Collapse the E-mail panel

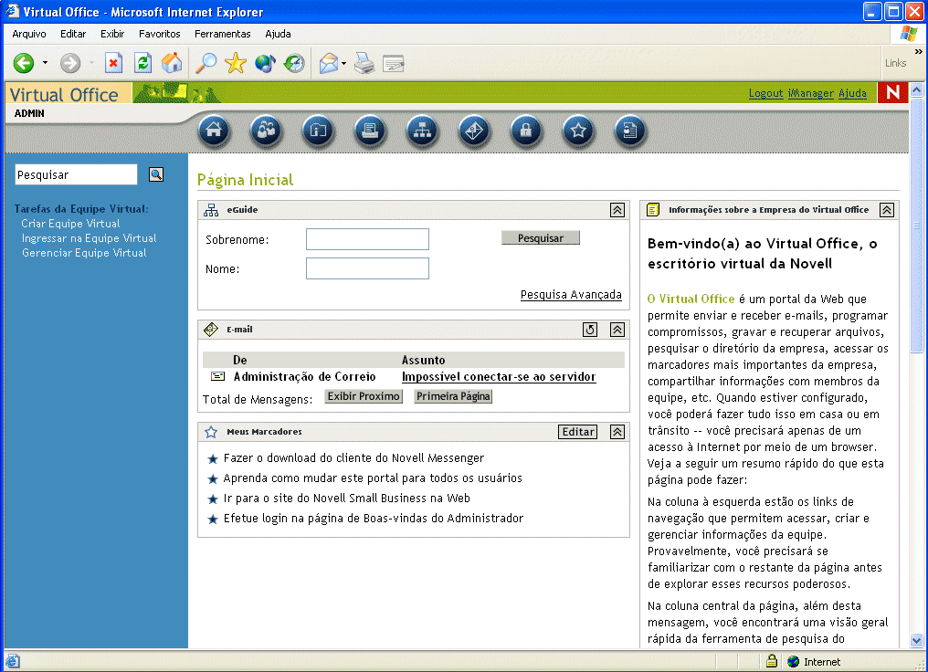[617, 330]
